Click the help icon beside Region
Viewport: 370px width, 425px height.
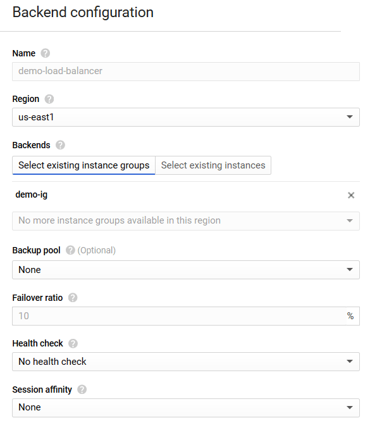tap(49, 99)
